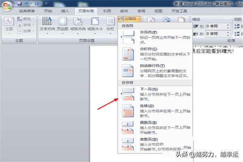Open quick access toolbar customize arrow
Screen dimensions: 243x162
pos(46,3)
